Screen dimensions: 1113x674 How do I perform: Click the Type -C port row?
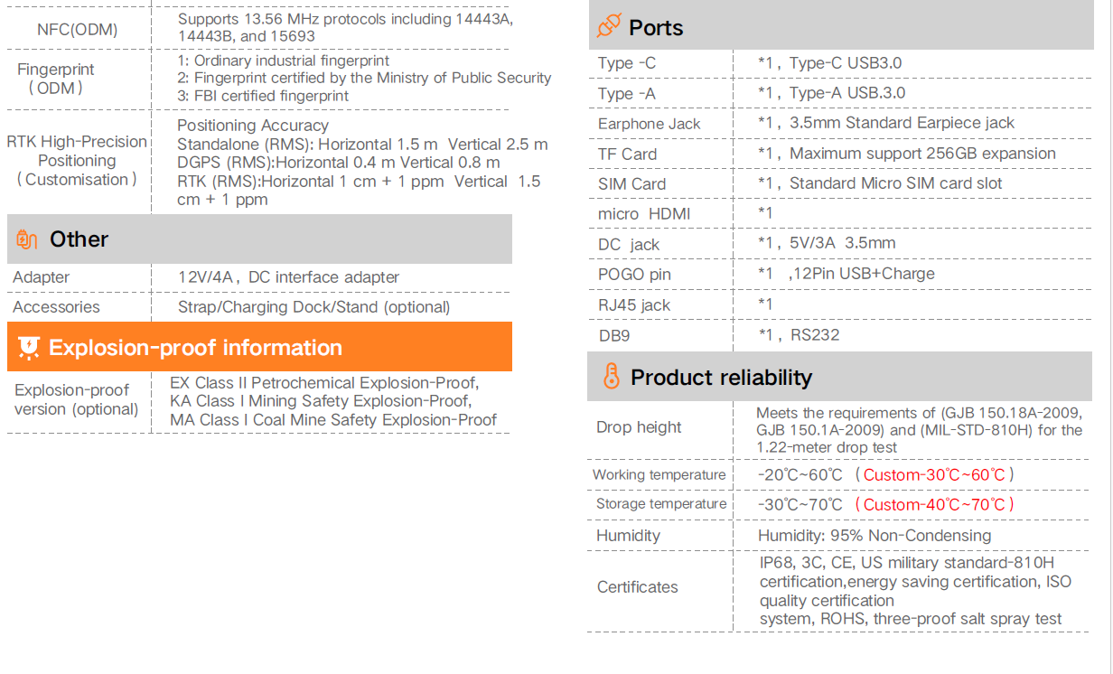click(x=627, y=62)
